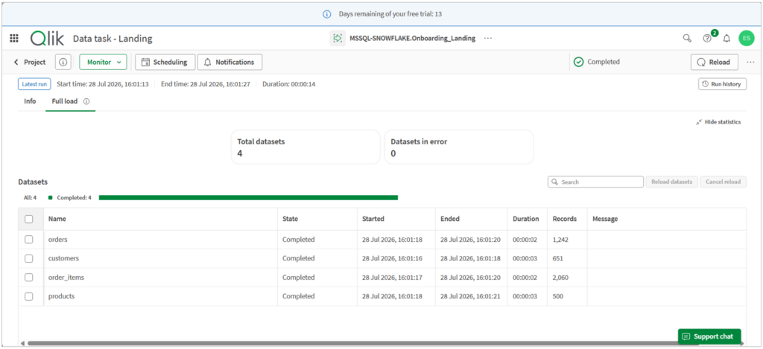Switch to the Info tab

click(30, 102)
